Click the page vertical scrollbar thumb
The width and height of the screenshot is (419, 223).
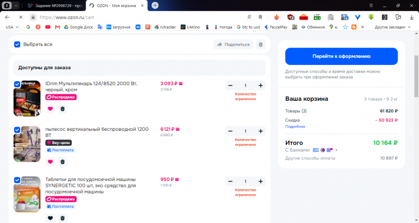(x=416, y=76)
